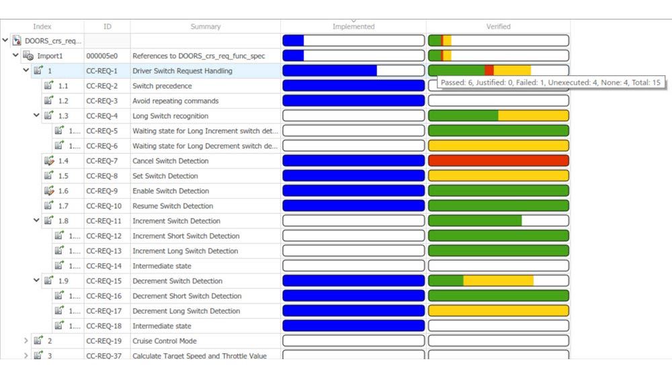Click the Verified column header

pos(498,27)
